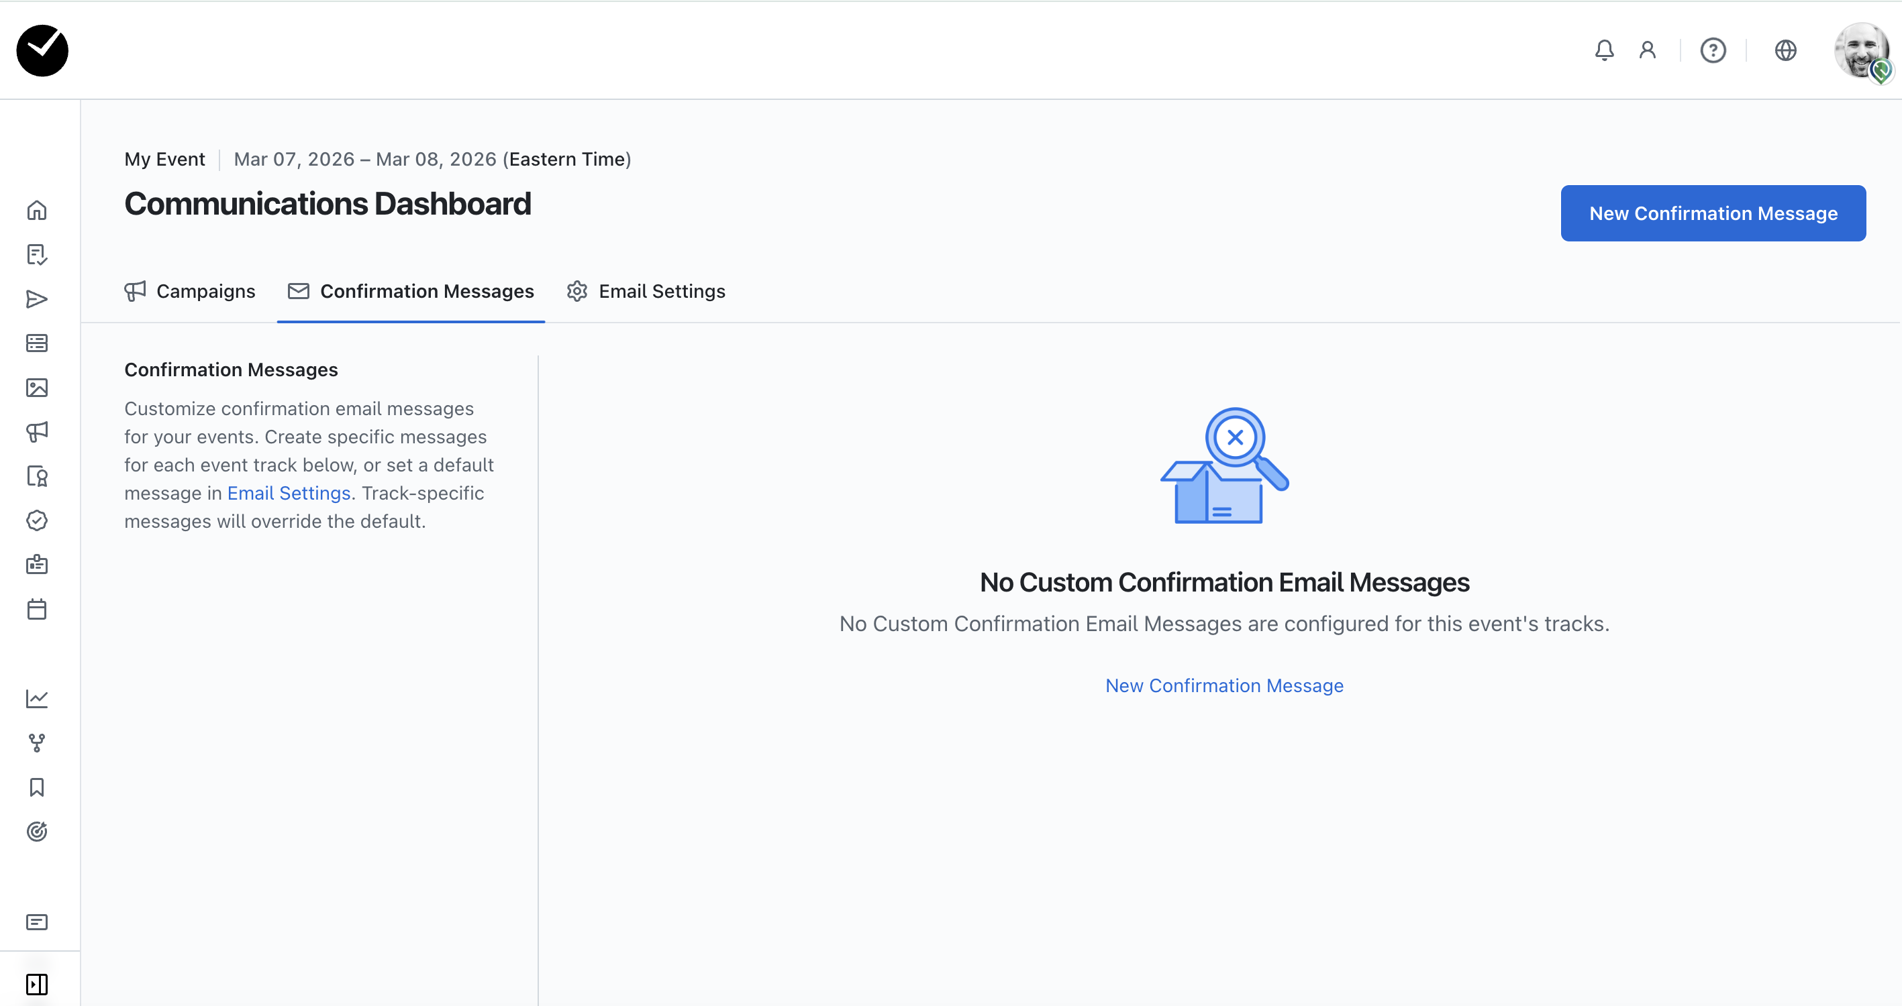Click the bookmark sidebar icon
Screen dimensions: 1902x1006
point(37,787)
